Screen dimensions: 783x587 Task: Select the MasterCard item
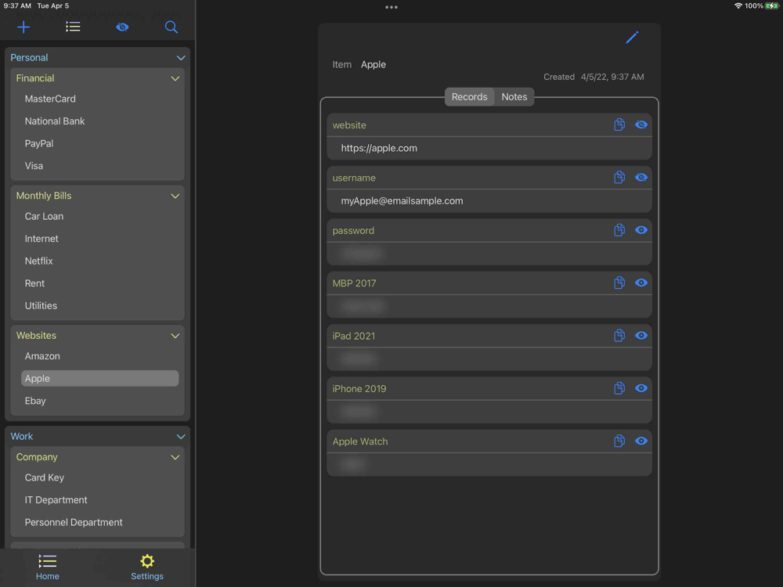point(50,99)
